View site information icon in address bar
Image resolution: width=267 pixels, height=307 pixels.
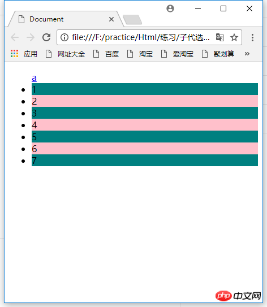click(64, 37)
